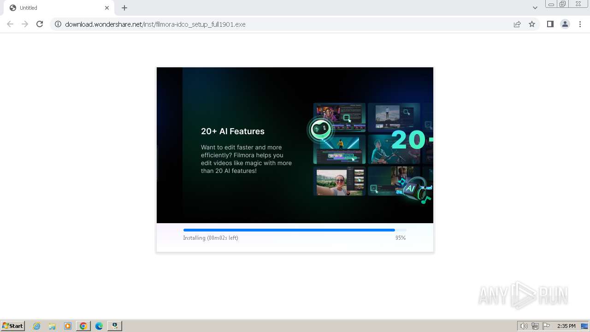This screenshot has height=332, width=590.
Task: Click the Installing (00m02s left) status text
Action: (211, 238)
